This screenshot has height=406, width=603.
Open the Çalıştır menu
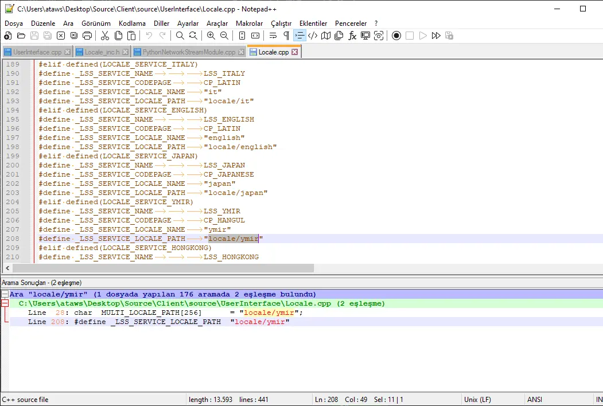(281, 24)
